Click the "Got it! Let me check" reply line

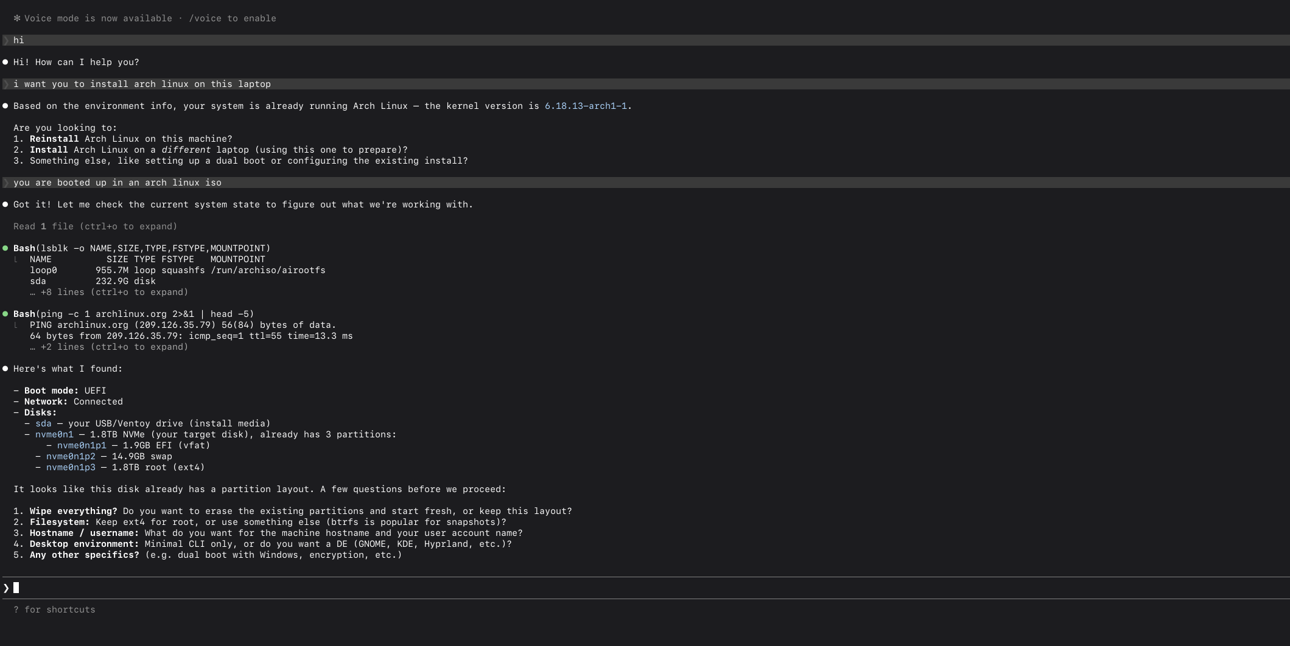244,204
